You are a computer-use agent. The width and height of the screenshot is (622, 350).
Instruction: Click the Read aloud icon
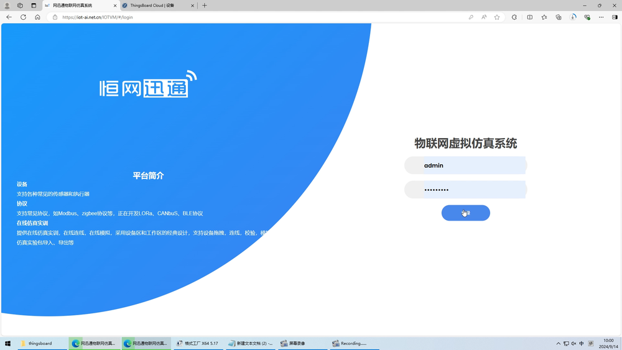click(484, 17)
